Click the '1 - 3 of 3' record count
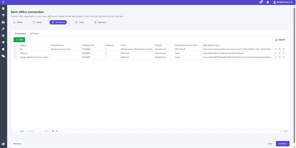Viewport: 296px width, 148px height. [x=284, y=131]
